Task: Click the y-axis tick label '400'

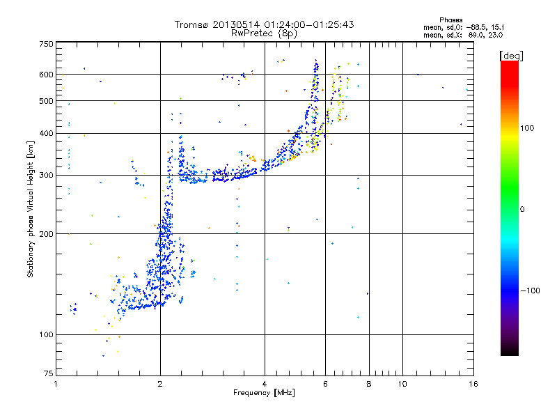Action: [46, 134]
